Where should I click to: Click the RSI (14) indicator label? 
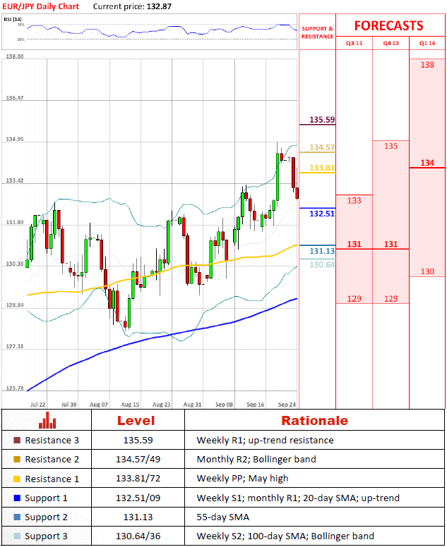(x=13, y=19)
